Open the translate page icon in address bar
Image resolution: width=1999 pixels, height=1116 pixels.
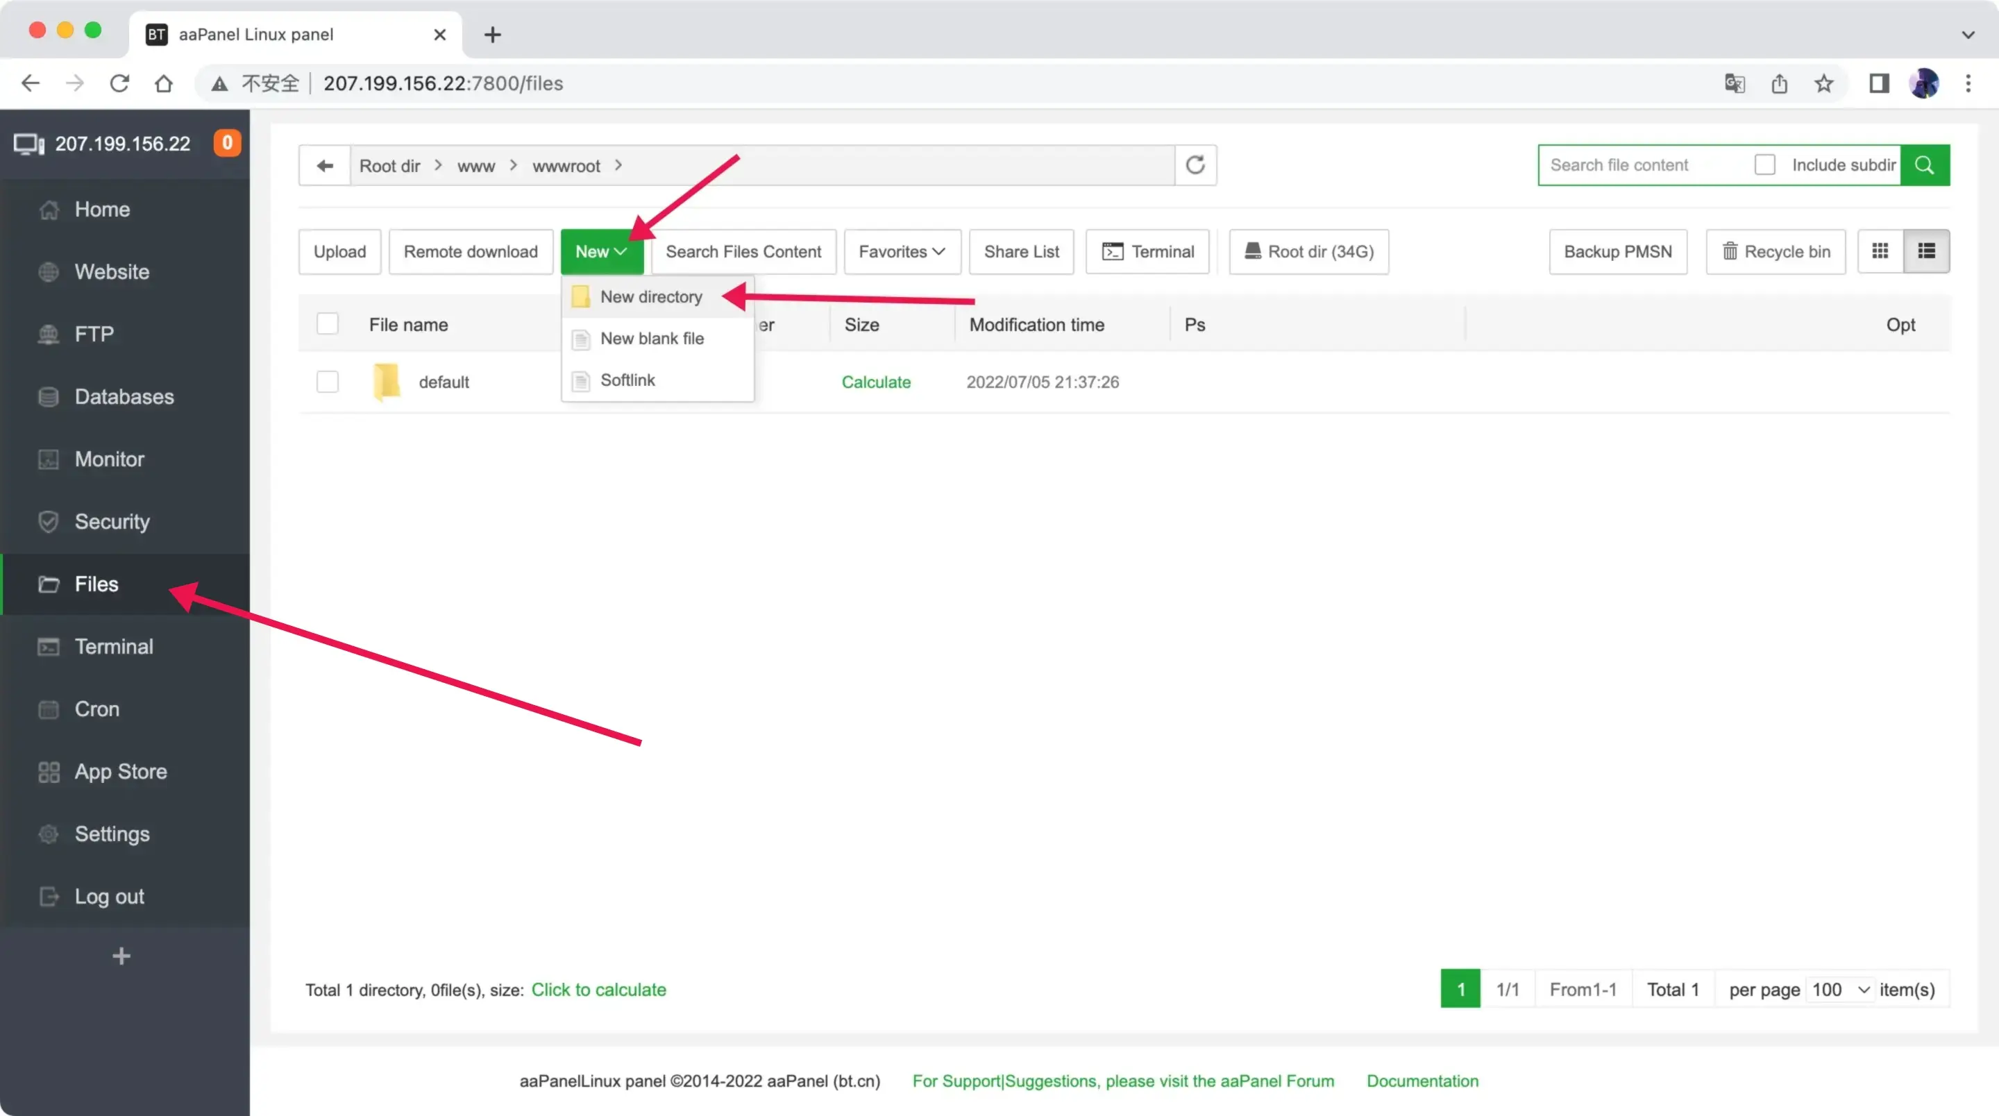tap(1735, 83)
